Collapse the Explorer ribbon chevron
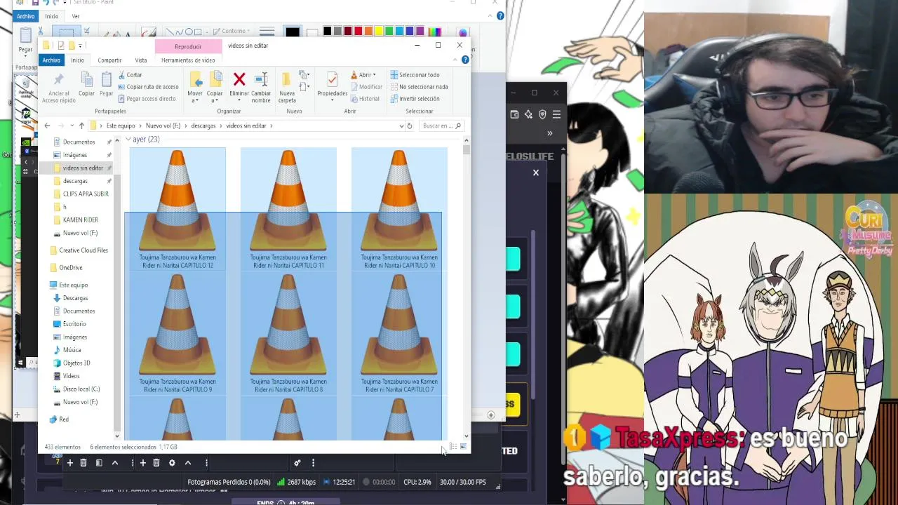Image resolution: width=898 pixels, height=505 pixels. 455,60
